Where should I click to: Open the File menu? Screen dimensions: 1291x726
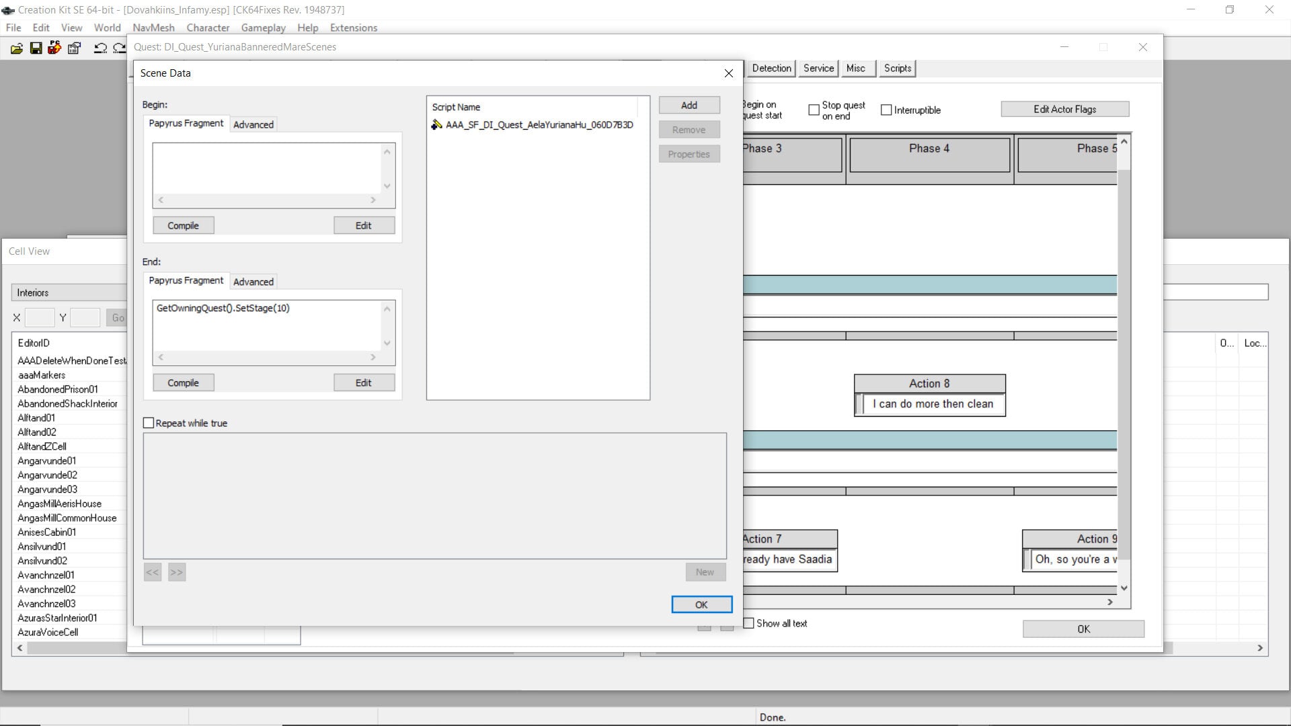click(13, 28)
